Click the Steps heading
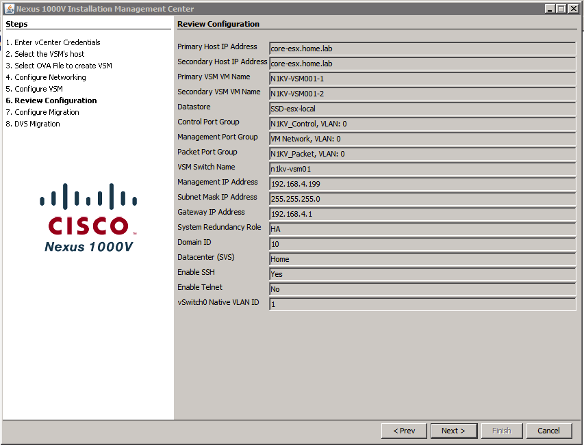This screenshot has width=584, height=445. [x=16, y=24]
